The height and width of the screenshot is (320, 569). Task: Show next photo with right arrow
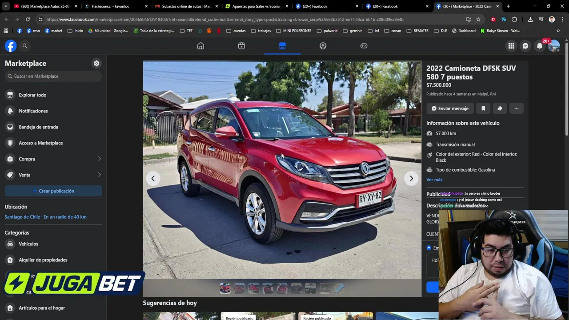click(411, 179)
